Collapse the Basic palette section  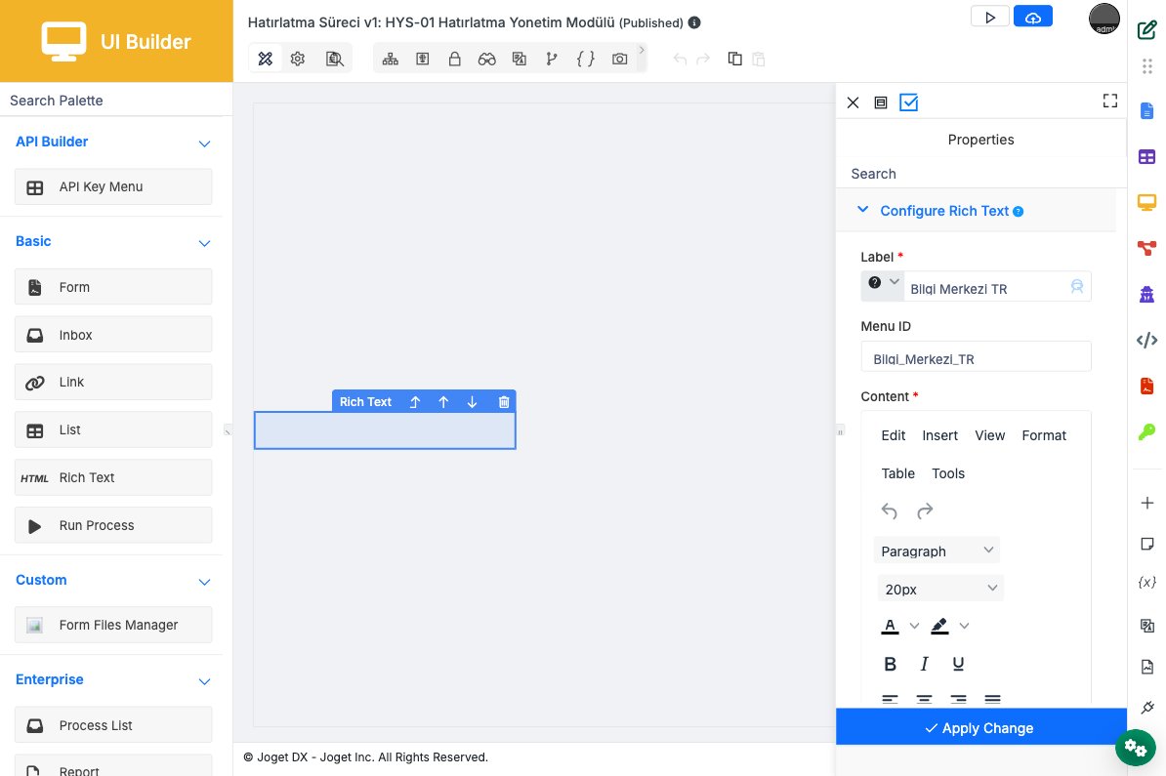click(204, 243)
